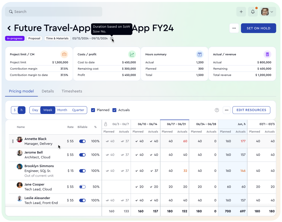This screenshot has height=222, width=282.
Task: Click Brooklyn Simmons' $ 15 rate
Action: [71, 171]
